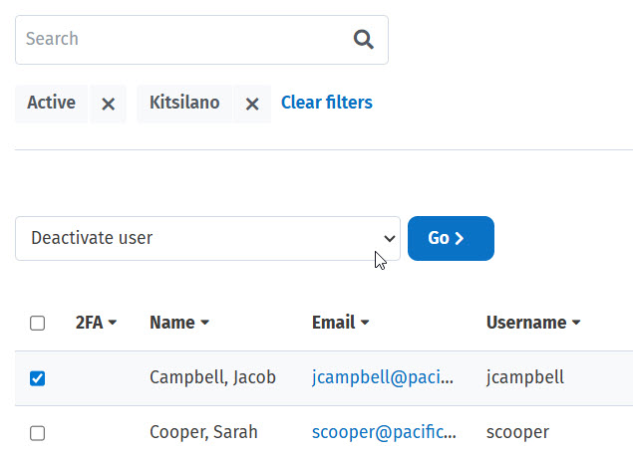Screen dimensions: 633x457
Task: Sort by the Email column header
Action: 340,323
